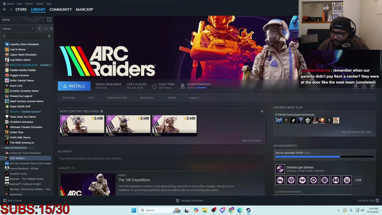Open the Help menu
This screenshot has height=215, width=382.
49,4
